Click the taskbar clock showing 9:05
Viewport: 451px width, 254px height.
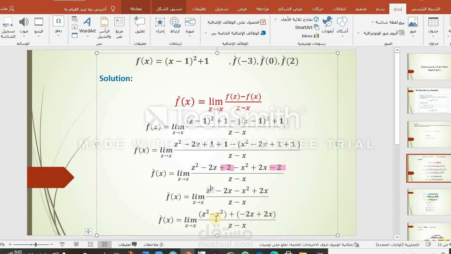(x=15, y=252)
